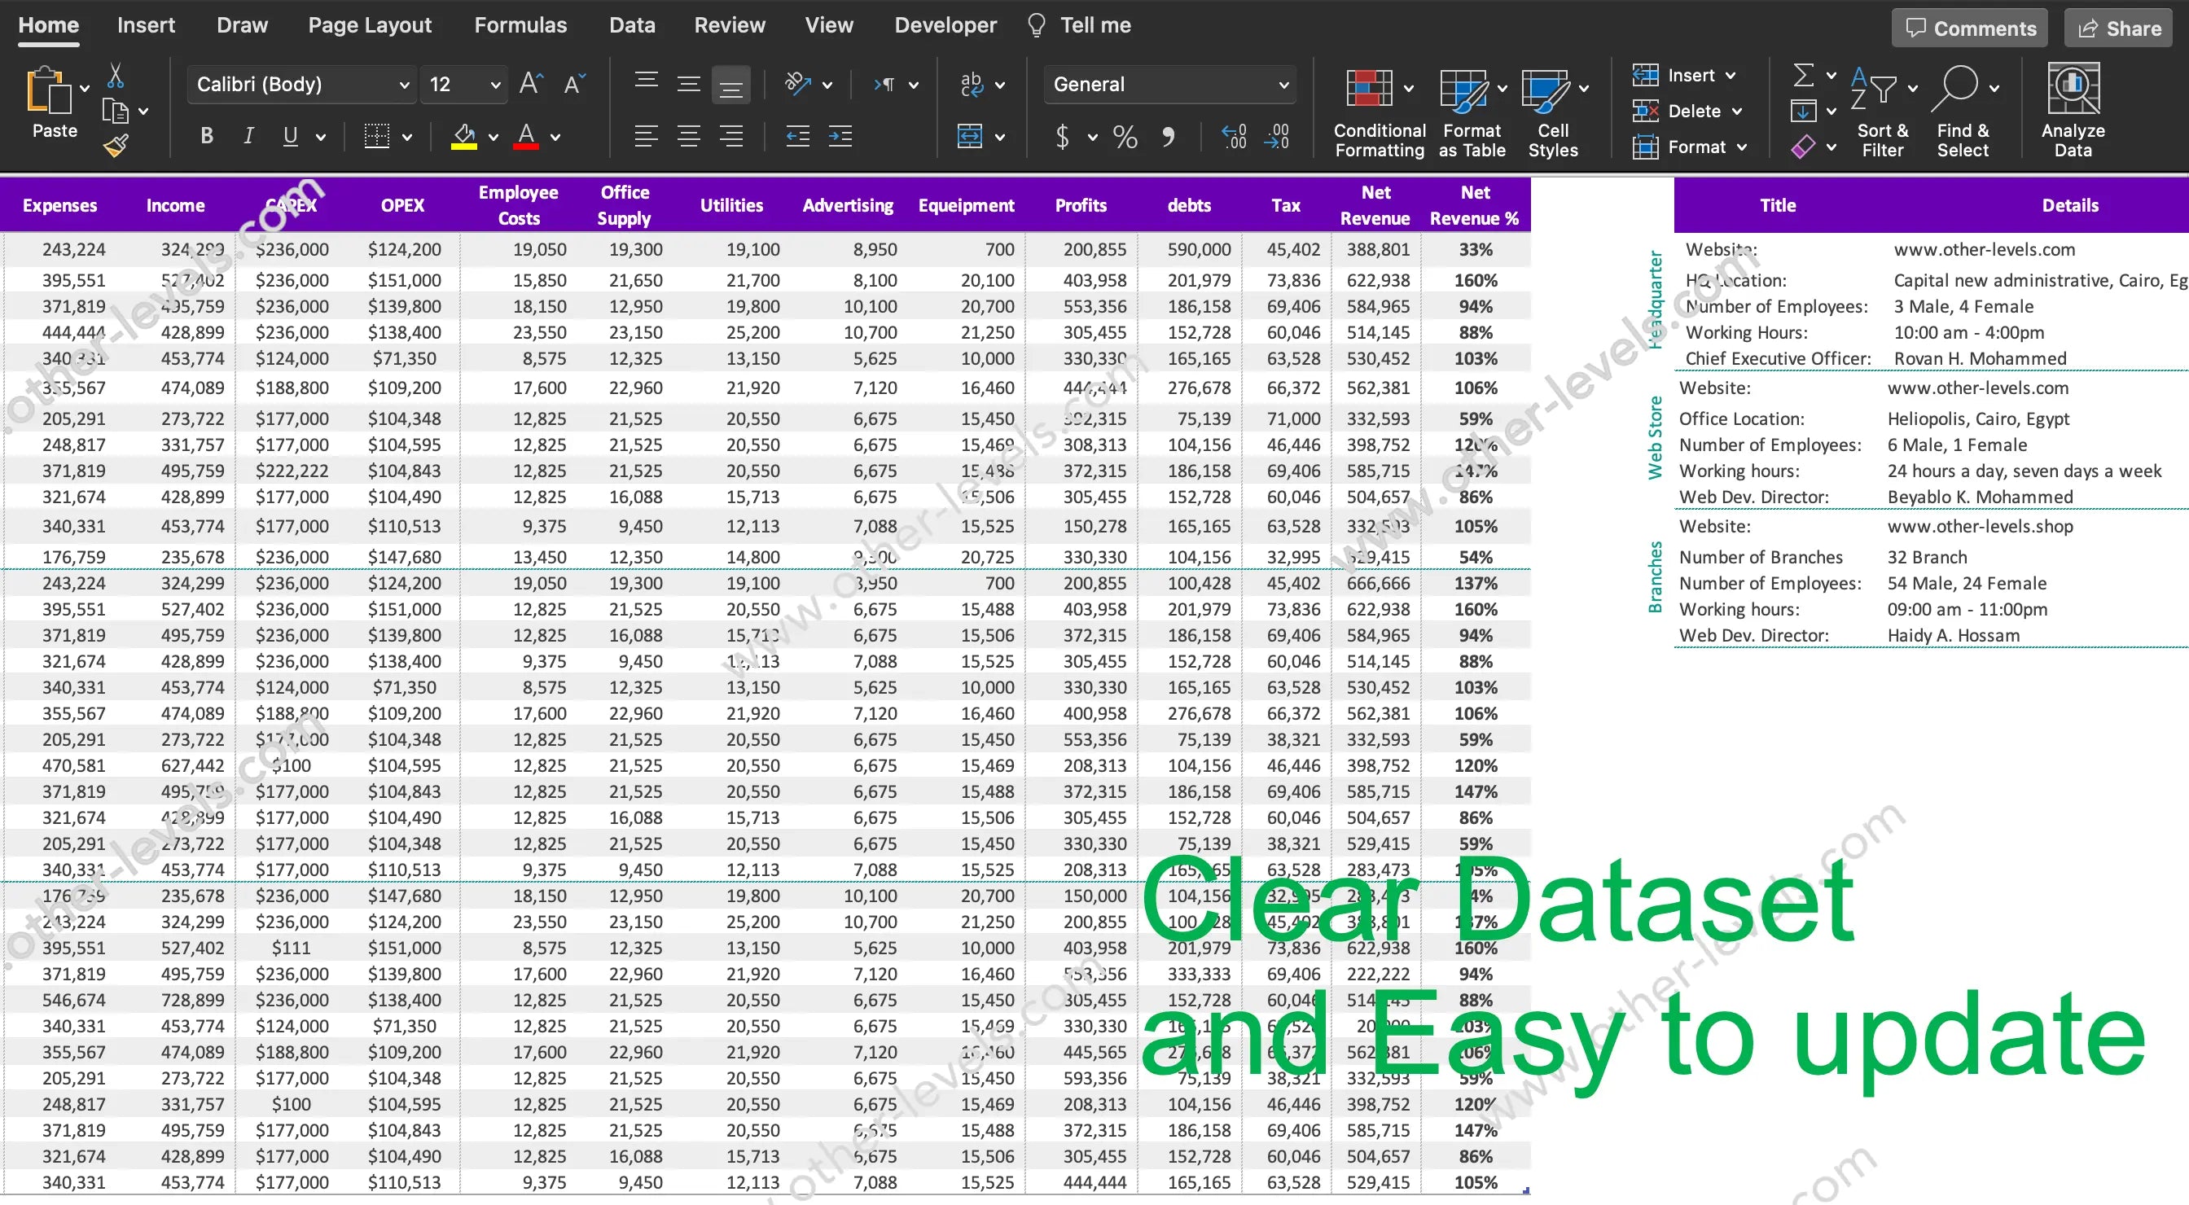Open the Comments button
The width and height of the screenshot is (2189, 1205).
pyautogui.click(x=1970, y=28)
